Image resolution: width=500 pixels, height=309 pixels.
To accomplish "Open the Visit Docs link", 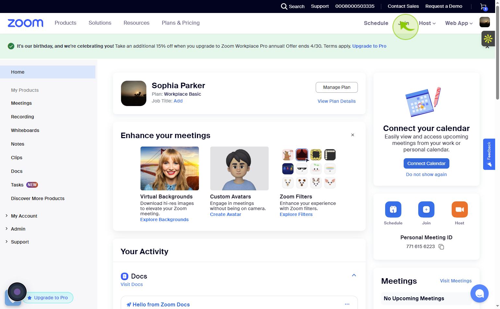I will pos(132,284).
